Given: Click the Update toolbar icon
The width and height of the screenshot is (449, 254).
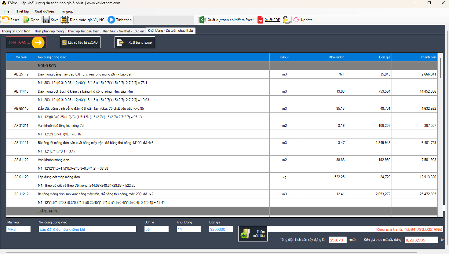Looking at the screenshot, I should [x=296, y=20].
